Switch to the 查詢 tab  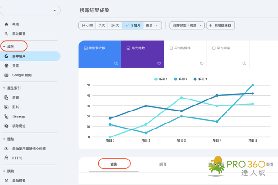click(114, 164)
